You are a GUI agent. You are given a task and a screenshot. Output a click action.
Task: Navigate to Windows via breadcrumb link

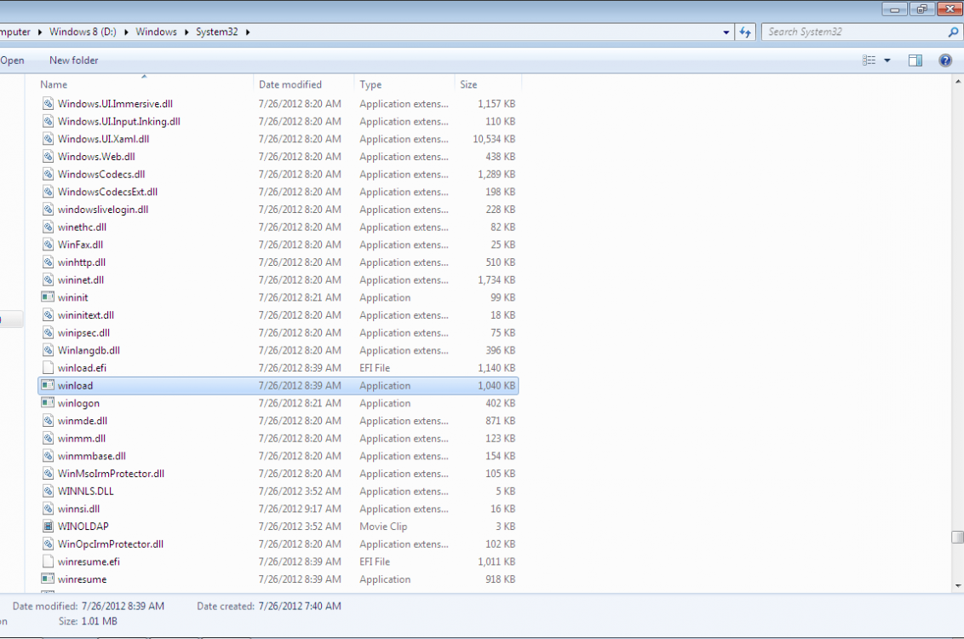(x=157, y=32)
